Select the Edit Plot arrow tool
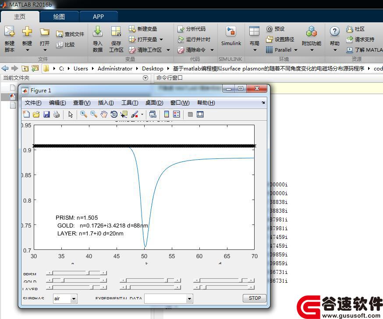This screenshot has height=319, width=383. click(71, 114)
